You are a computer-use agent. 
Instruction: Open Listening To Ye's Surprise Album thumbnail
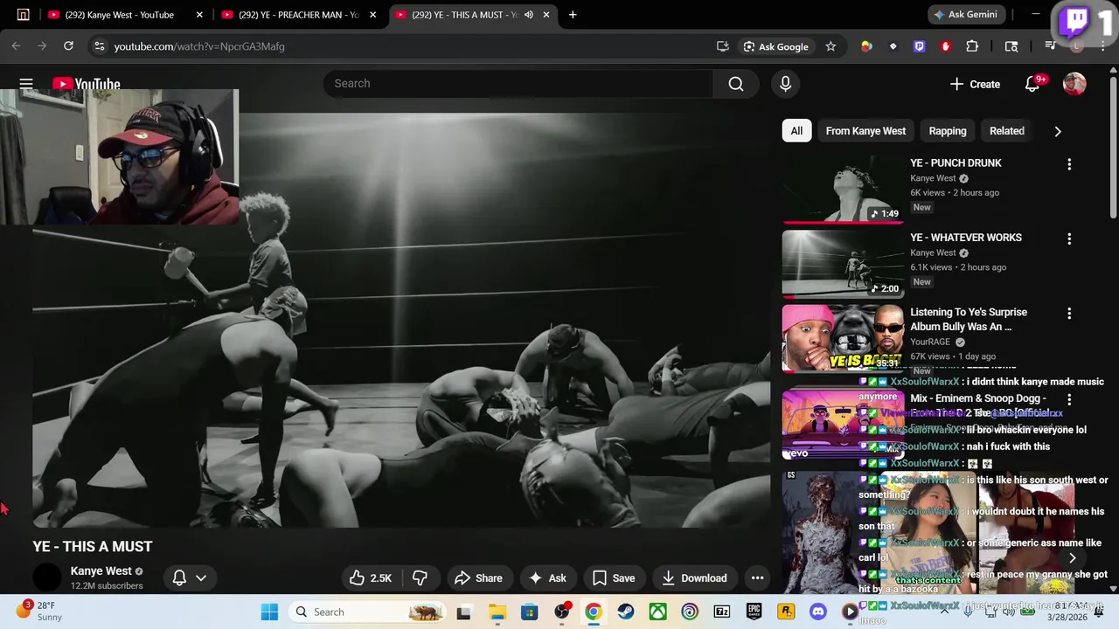point(843,338)
